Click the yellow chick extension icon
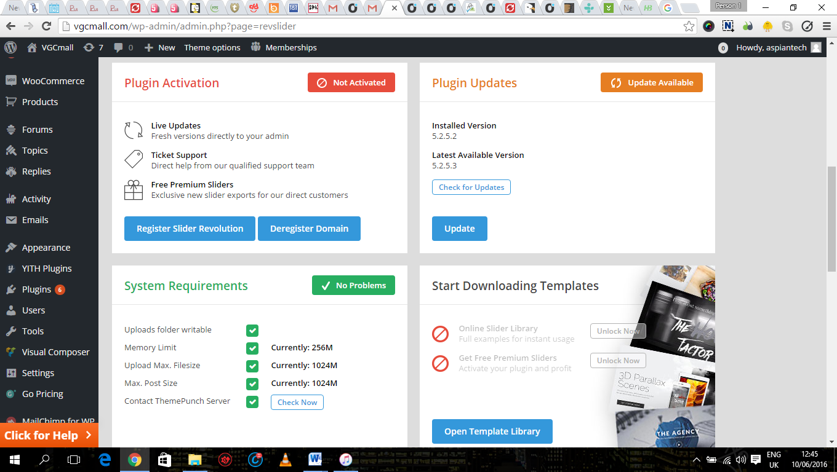Viewport: 837px width, 472px height. pyautogui.click(x=767, y=26)
